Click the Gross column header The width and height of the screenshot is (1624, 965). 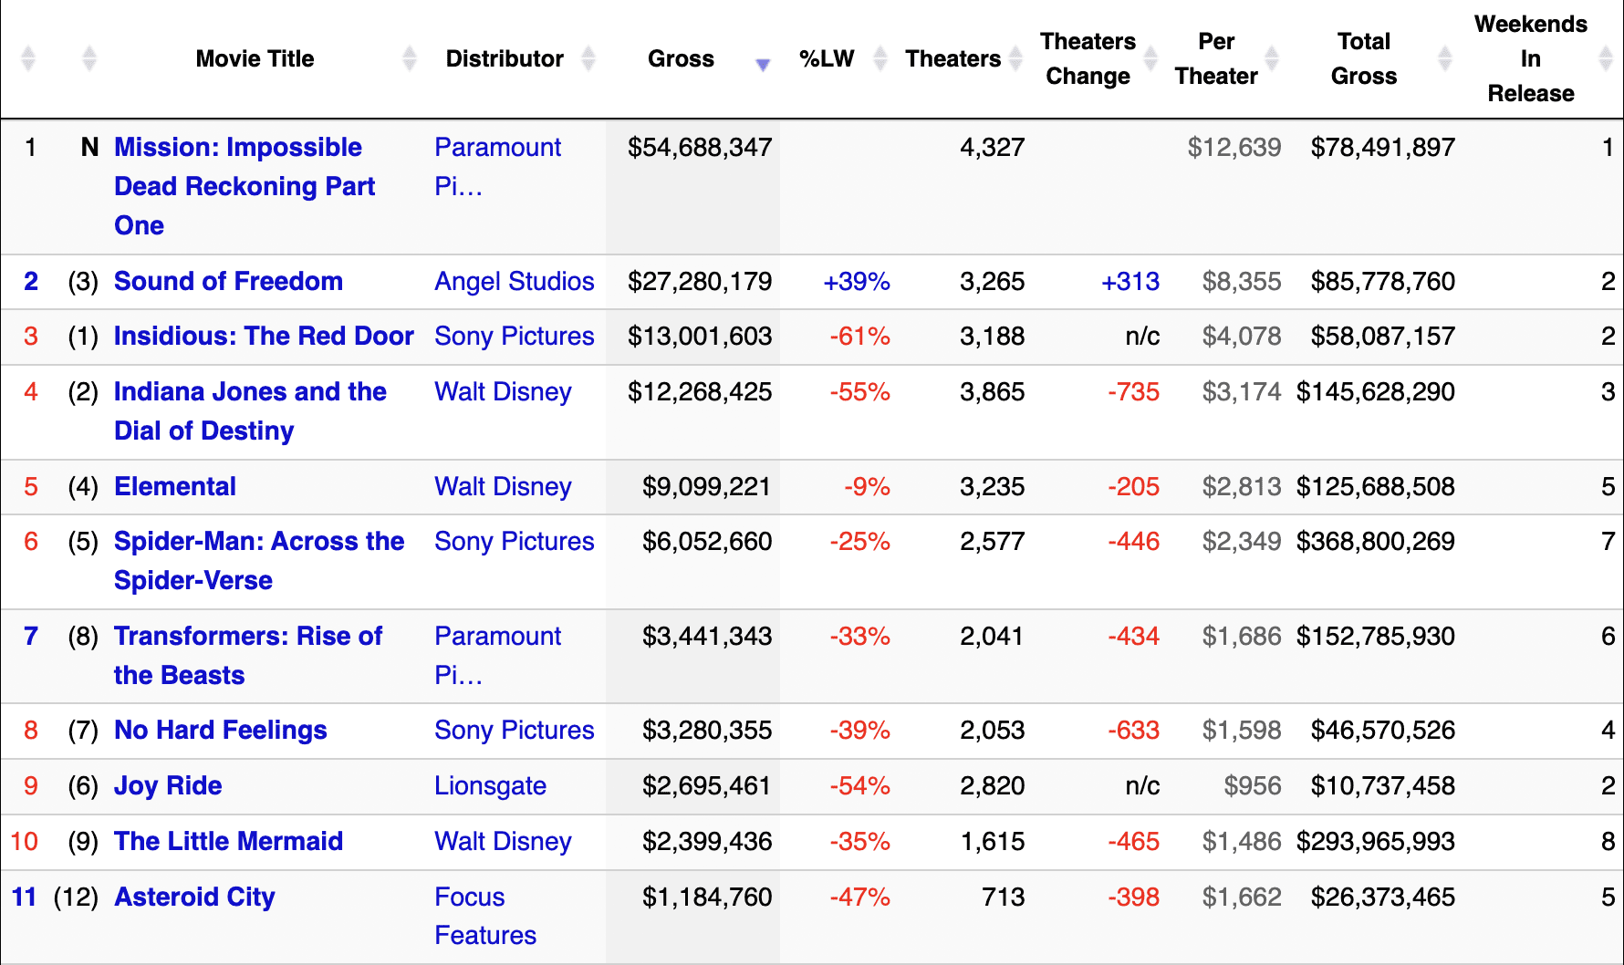pos(681,59)
